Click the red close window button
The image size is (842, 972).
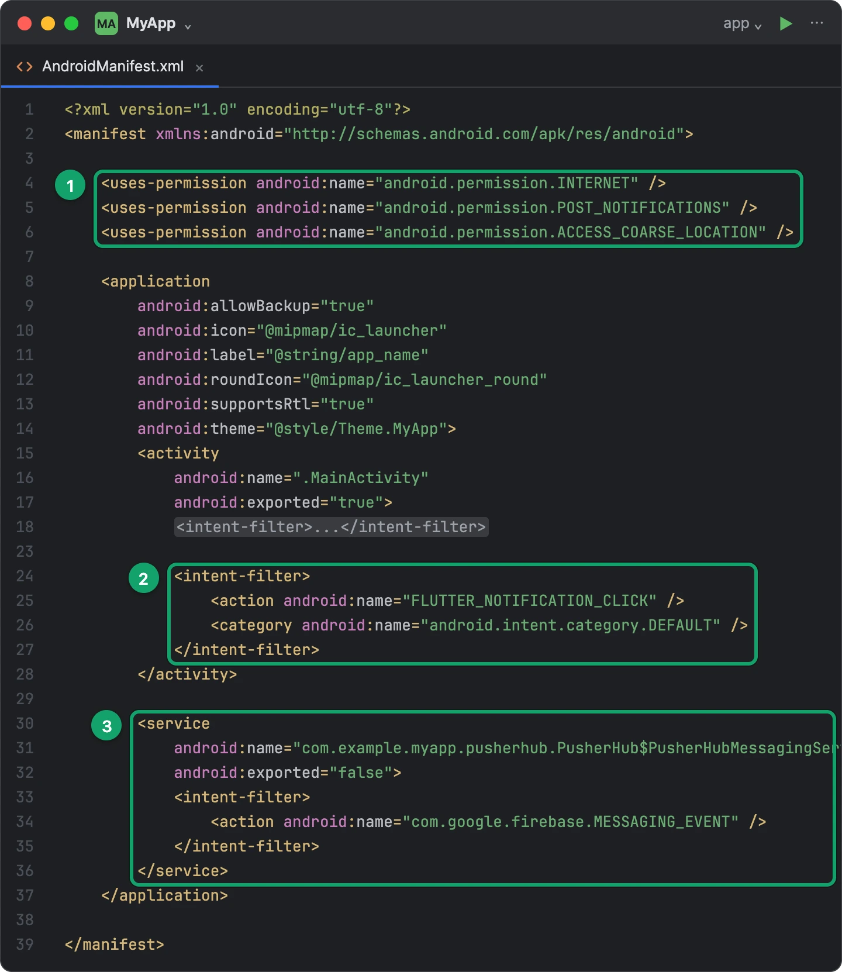pyautogui.click(x=25, y=23)
